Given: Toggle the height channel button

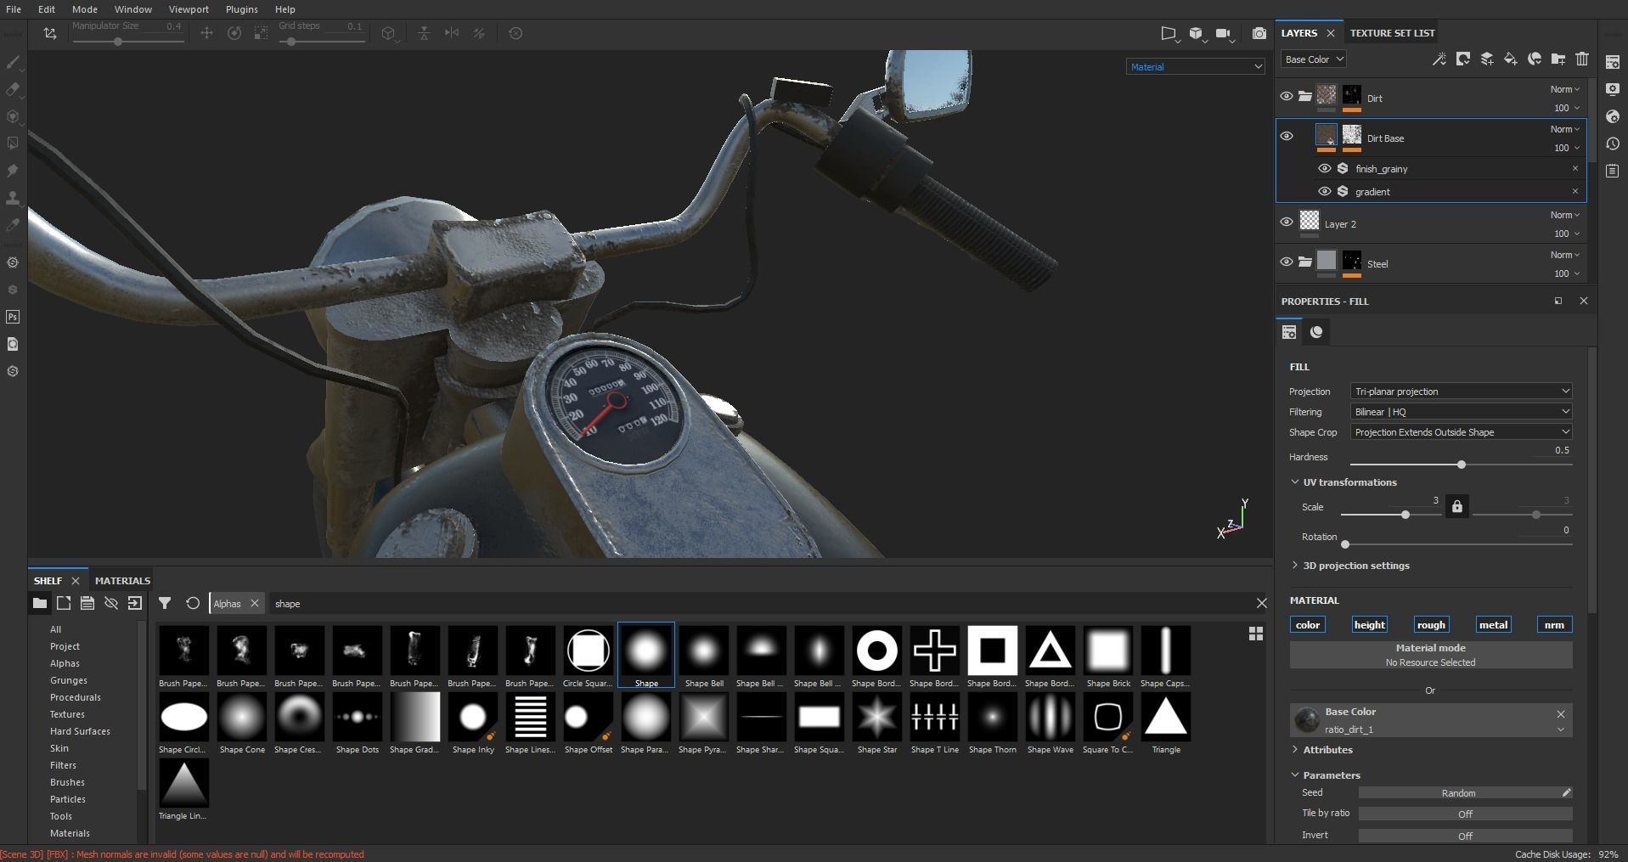Looking at the screenshot, I should click(1369, 624).
